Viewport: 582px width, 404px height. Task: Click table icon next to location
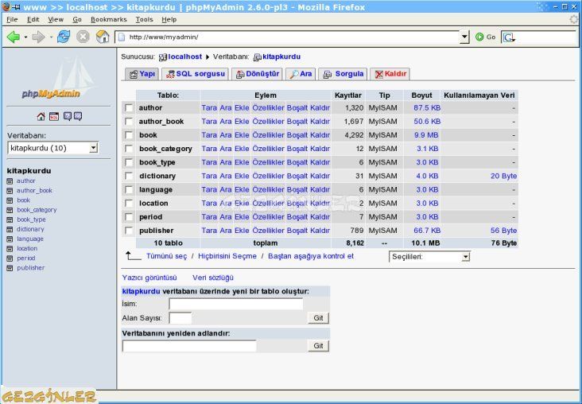point(10,249)
